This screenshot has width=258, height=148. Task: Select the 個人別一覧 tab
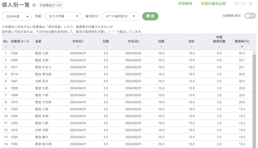(x=243, y=4)
